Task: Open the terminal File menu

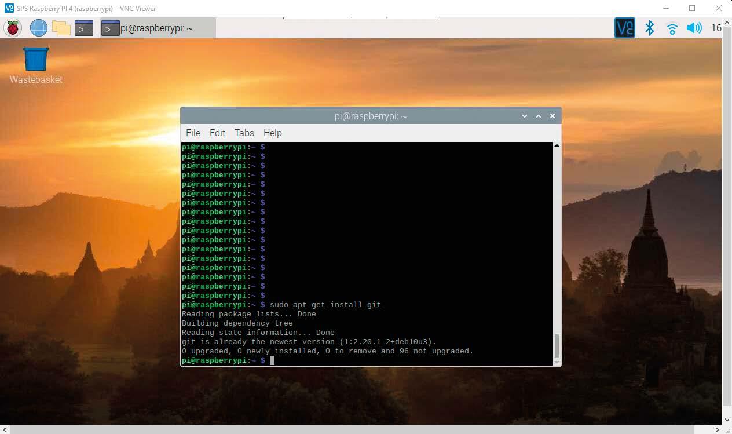Action: click(x=193, y=133)
